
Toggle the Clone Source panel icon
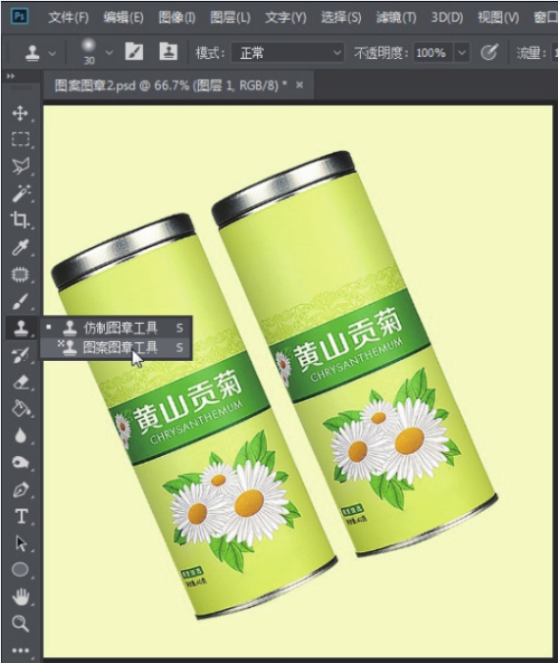[x=168, y=52]
